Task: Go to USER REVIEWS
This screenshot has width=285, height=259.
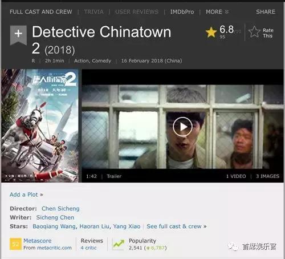Action: tap(137, 12)
